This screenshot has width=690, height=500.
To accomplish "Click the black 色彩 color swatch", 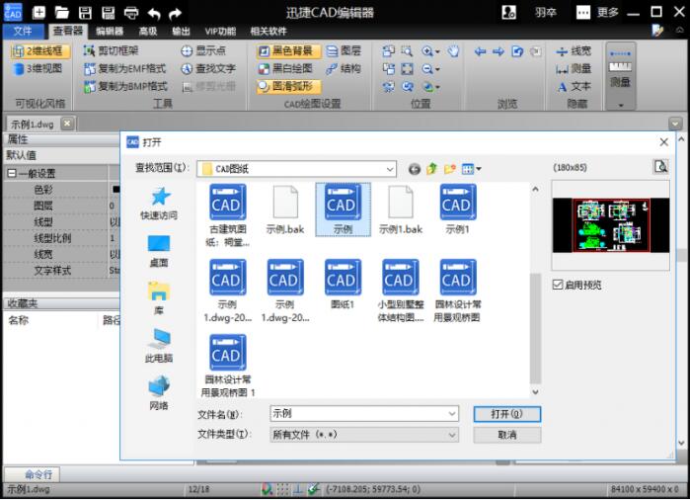I will (x=115, y=190).
